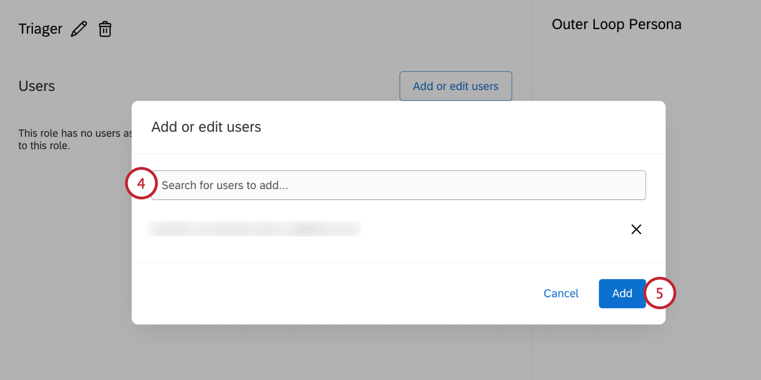Viewport: 761px width, 380px height.
Task: Click the dialog title Add or edit users
Action: point(206,127)
